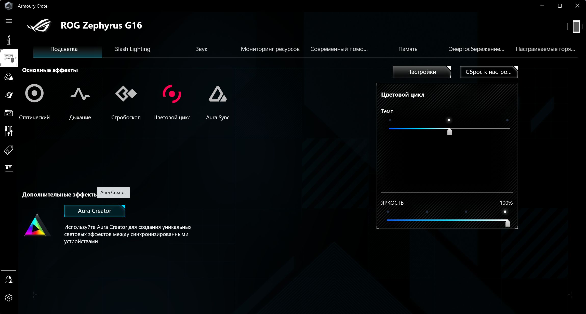
Task: Click the Настройки button
Action: tap(422, 72)
